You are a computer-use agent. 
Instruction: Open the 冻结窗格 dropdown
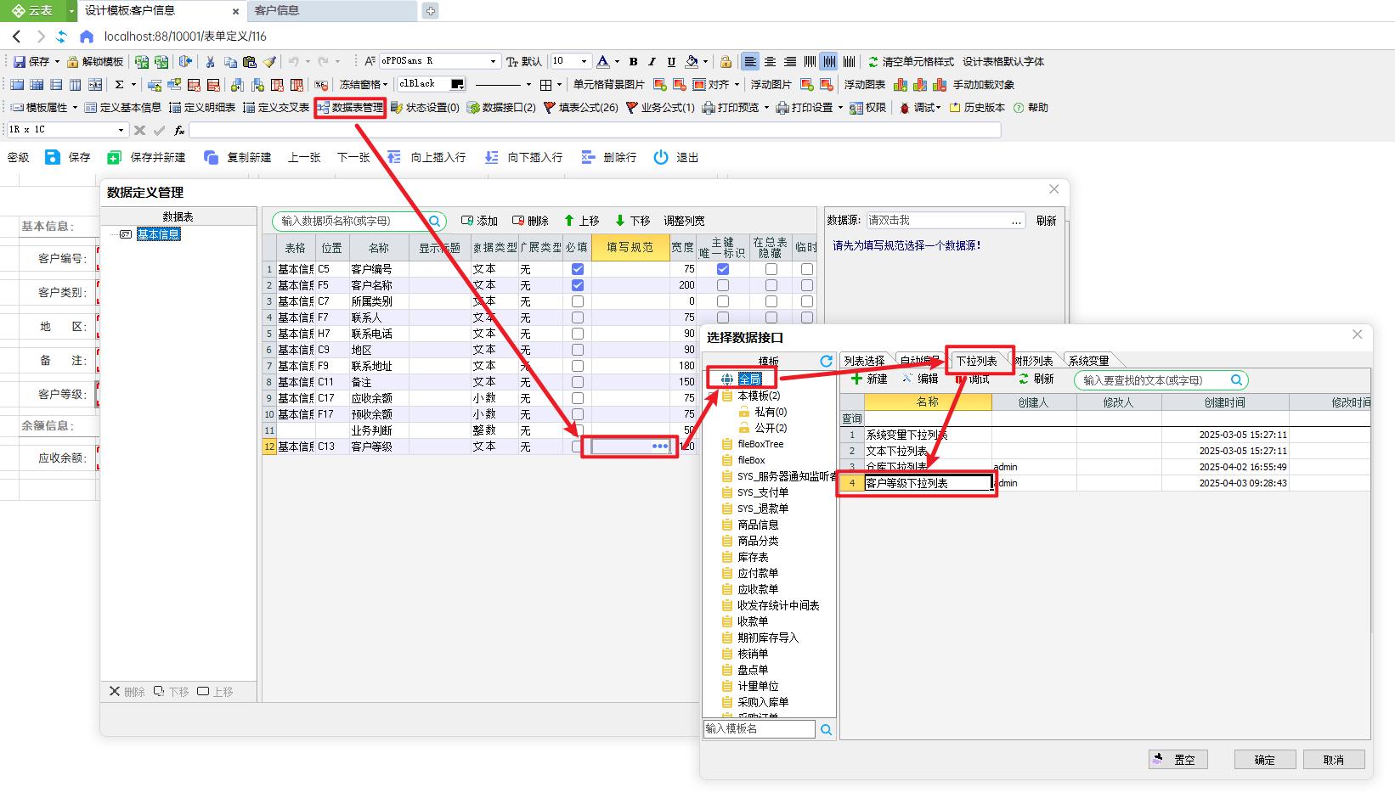coord(364,84)
